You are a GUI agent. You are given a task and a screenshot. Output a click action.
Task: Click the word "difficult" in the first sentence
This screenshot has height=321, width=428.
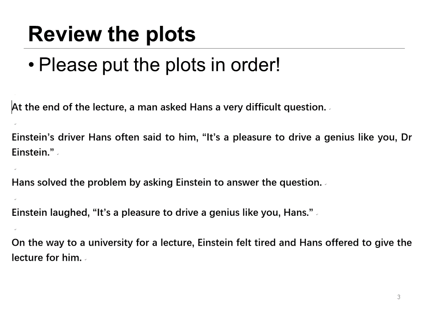point(263,107)
